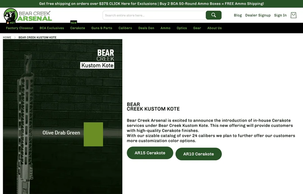Open Cerakote menu item
303x194 pixels.
point(78,28)
